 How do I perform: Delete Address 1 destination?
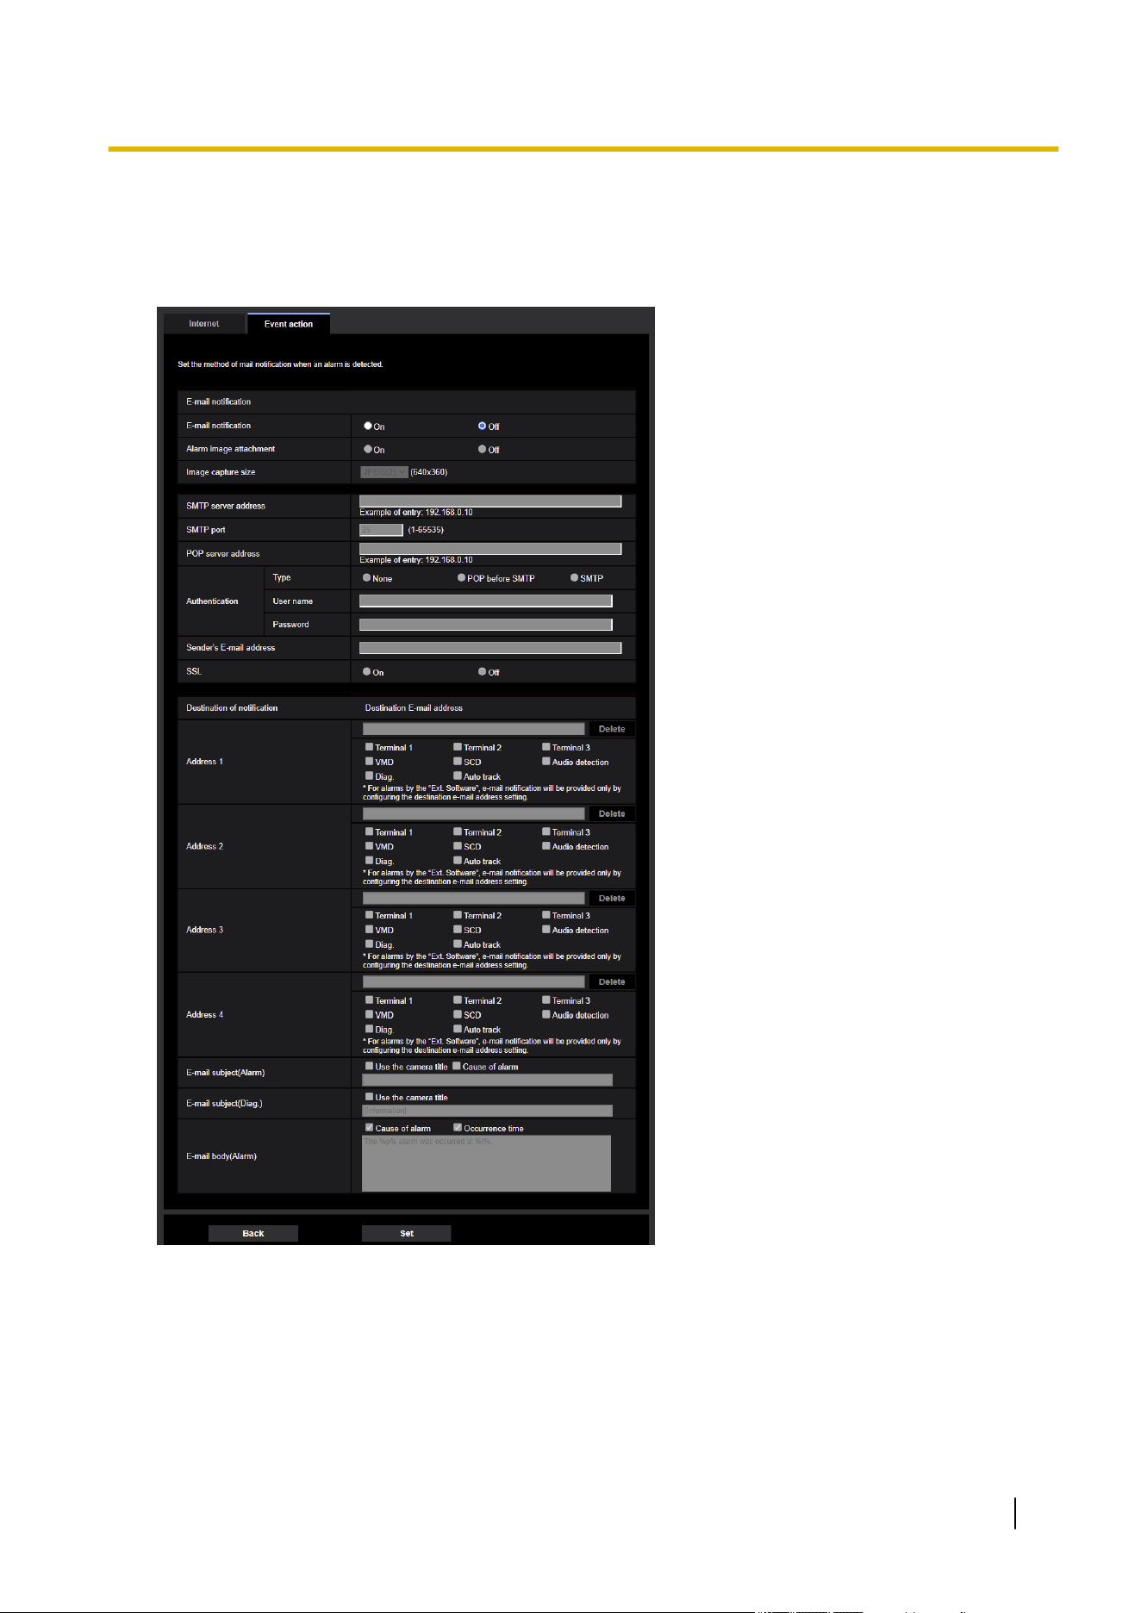point(612,729)
